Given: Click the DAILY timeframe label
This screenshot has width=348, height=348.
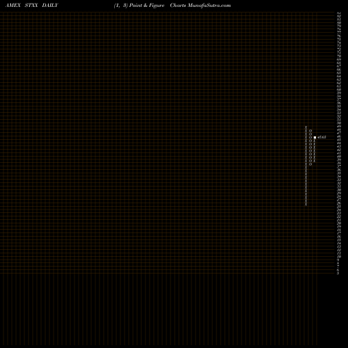Looking at the screenshot, I should pos(50,6).
